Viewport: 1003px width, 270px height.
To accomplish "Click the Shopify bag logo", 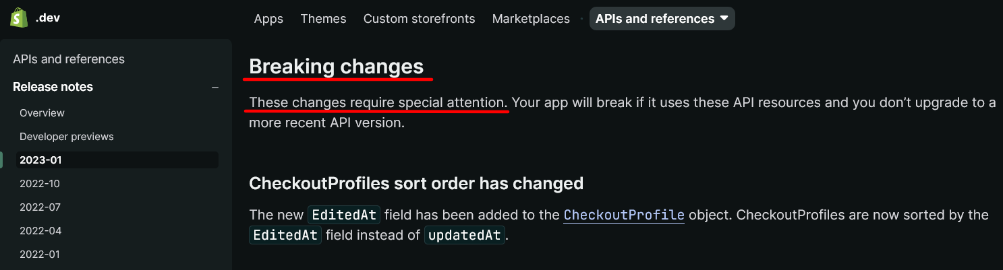I will (x=18, y=18).
